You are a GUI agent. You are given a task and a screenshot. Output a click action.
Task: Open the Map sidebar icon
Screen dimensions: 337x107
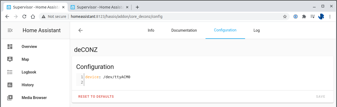coord(10,59)
